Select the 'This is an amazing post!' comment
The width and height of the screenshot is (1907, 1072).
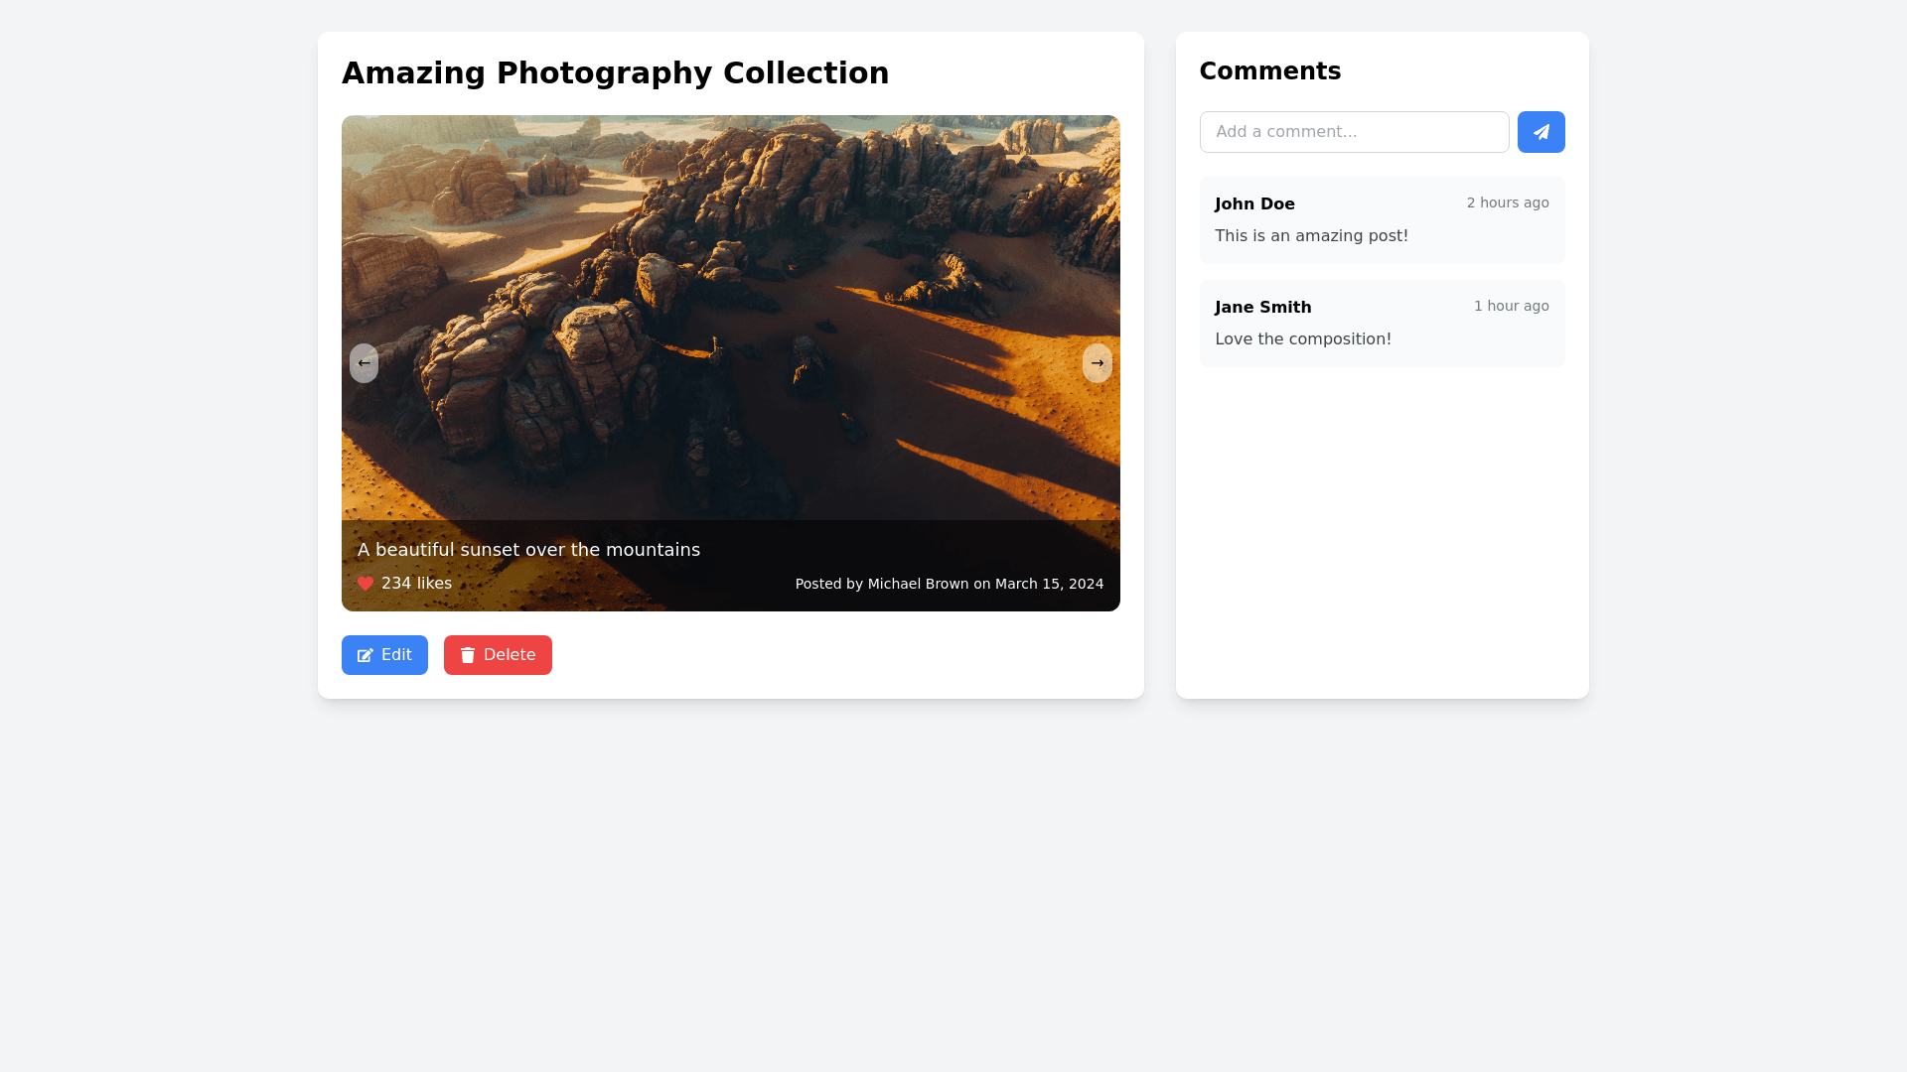point(1311,236)
